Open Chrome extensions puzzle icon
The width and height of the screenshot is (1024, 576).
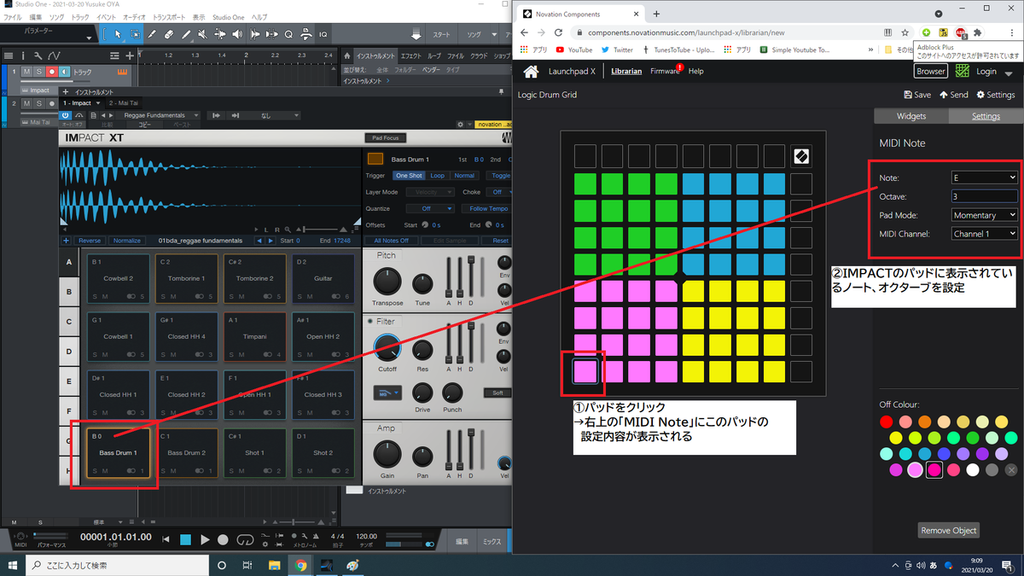[x=978, y=32]
